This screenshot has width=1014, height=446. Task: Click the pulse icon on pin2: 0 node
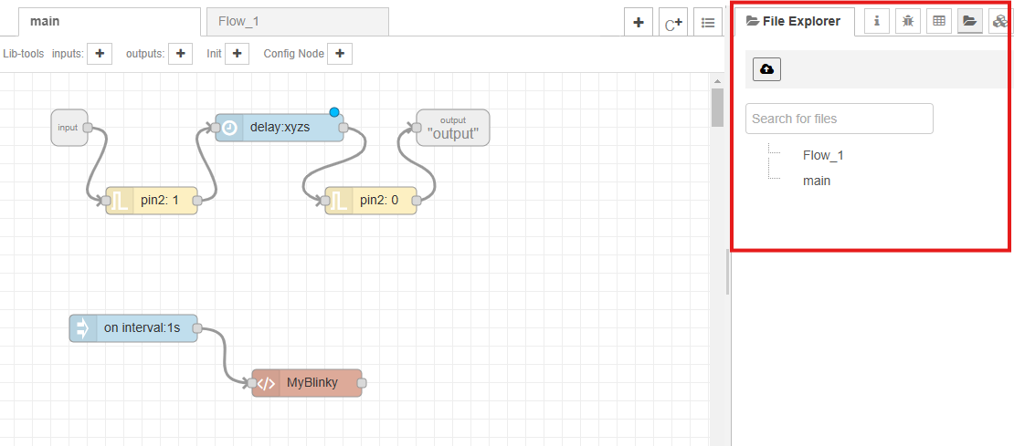340,201
